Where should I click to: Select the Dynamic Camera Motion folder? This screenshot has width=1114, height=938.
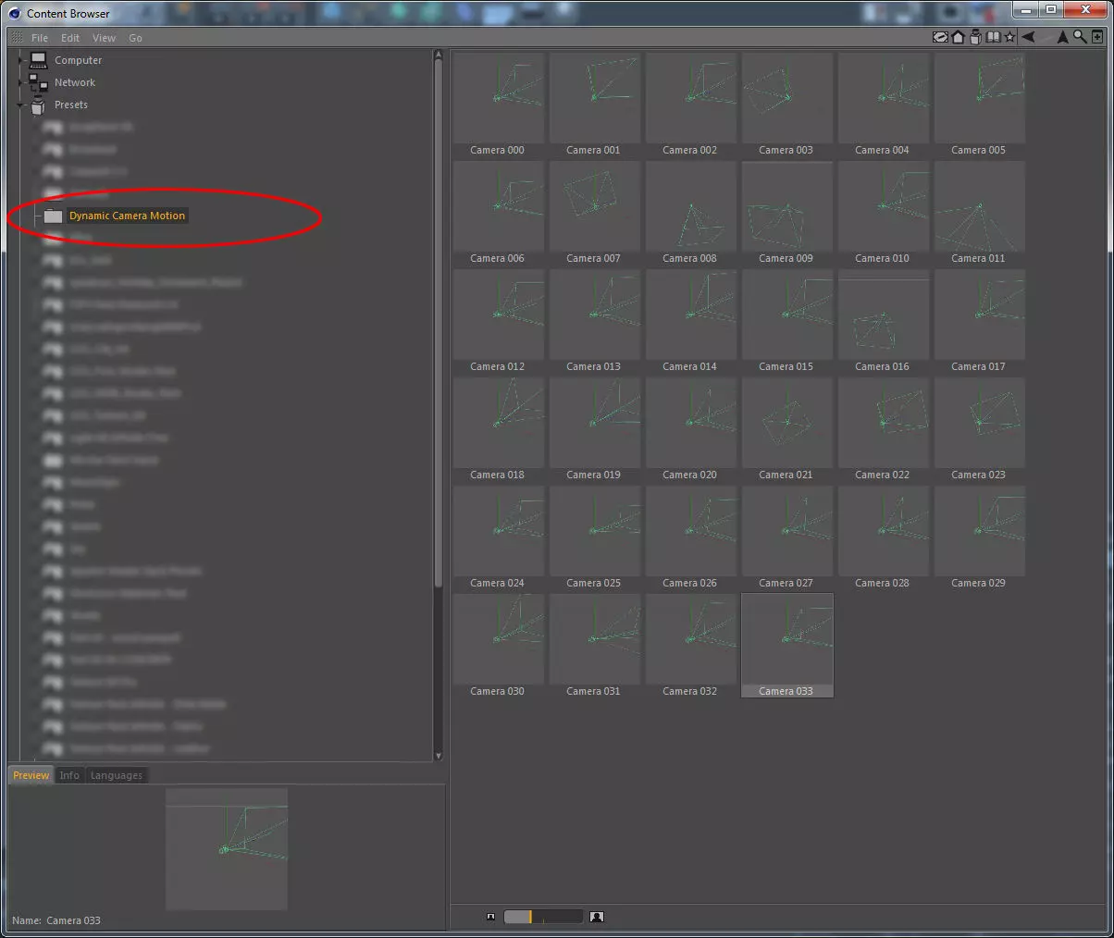127,216
